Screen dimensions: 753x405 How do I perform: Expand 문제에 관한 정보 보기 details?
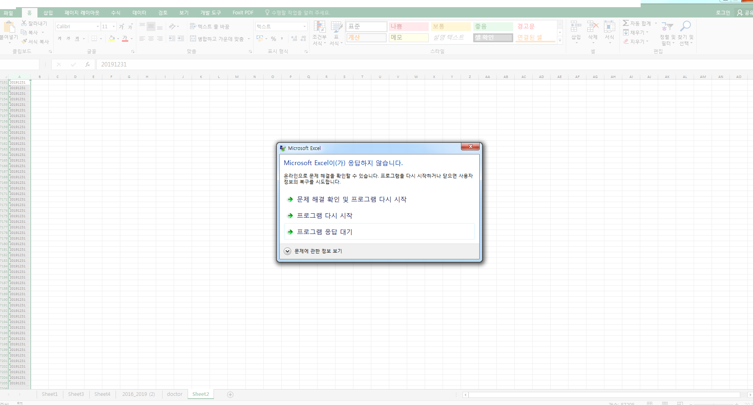[x=287, y=251]
